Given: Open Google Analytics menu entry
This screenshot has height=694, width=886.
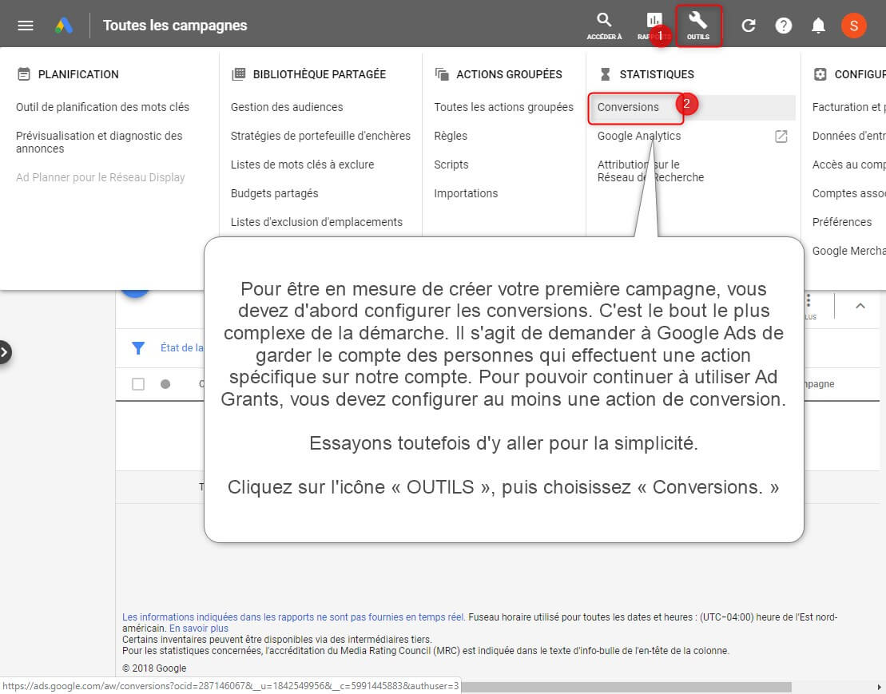Looking at the screenshot, I should click(639, 136).
